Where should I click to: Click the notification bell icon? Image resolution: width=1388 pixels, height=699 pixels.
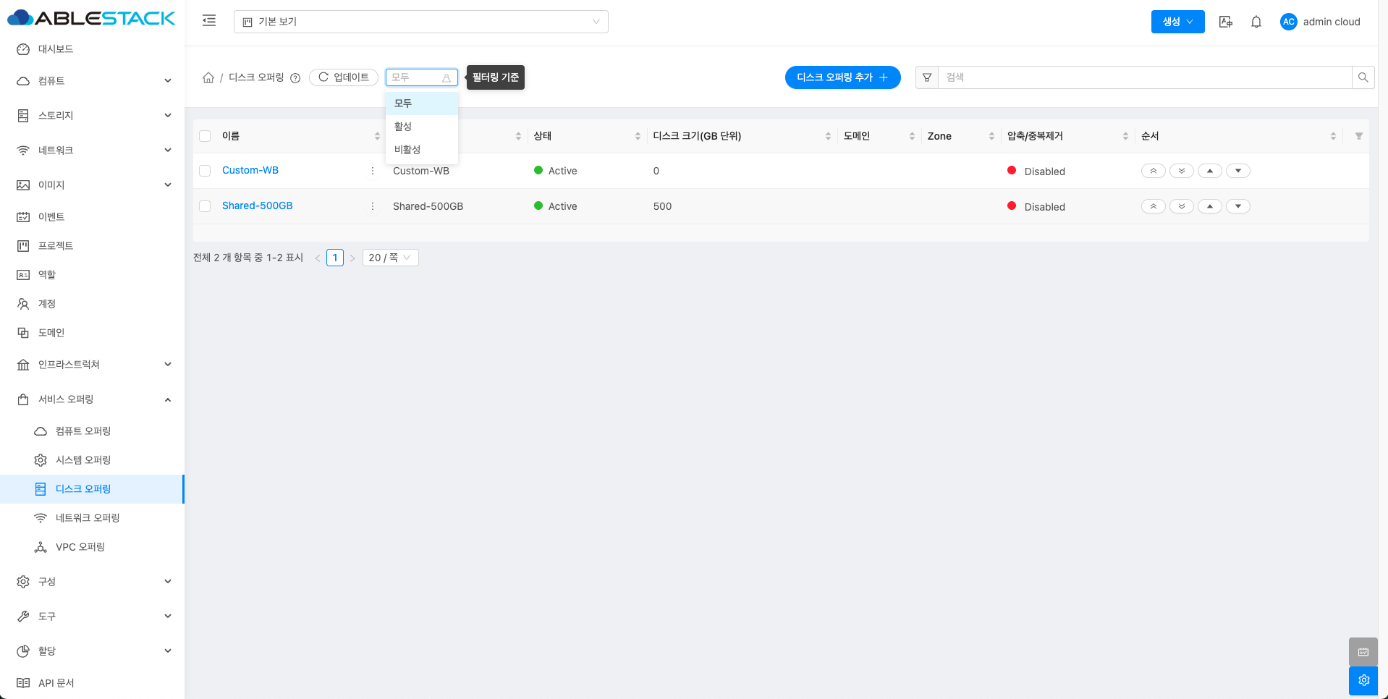pos(1256,22)
